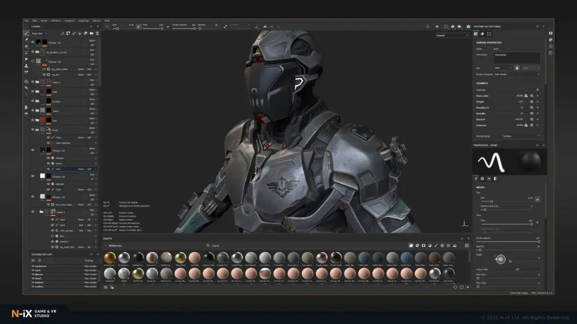
Task: Add a new folder in Layers panel
Action: (x=90, y=33)
